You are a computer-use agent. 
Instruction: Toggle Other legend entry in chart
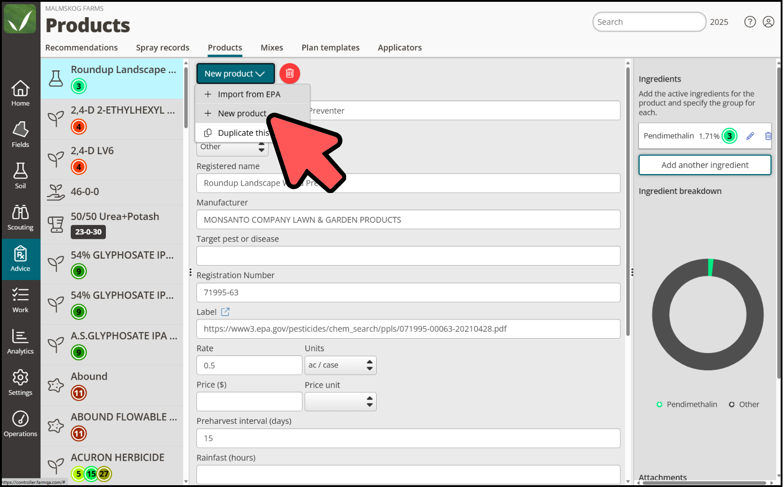(744, 404)
